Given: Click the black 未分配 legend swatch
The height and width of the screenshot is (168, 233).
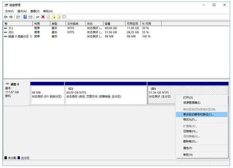Looking at the screenshot, I should tap(6, 158).
